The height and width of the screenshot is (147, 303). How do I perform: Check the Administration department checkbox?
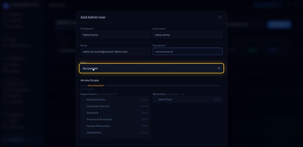pyautogui.click(x=84, y=100)
